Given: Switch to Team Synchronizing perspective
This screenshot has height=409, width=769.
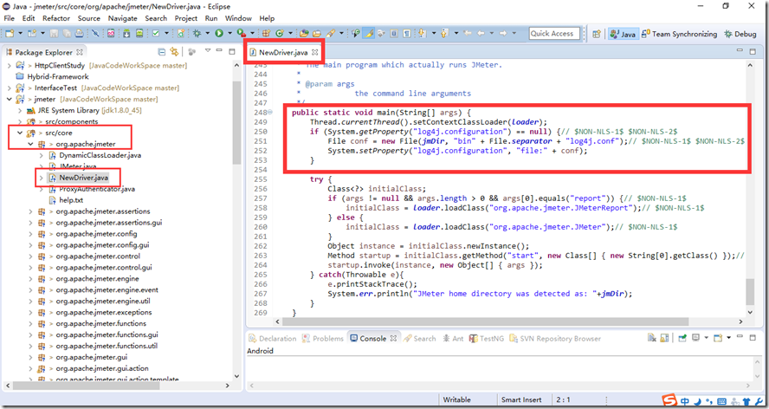Looking at the screenshot, I should pos(679,34).
